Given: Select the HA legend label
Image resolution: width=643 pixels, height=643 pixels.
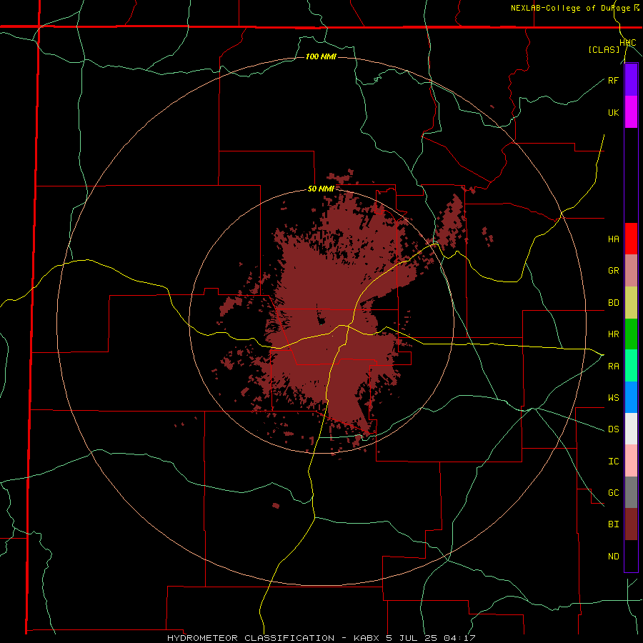Looking at the screenshot, I should click(613, 239).
